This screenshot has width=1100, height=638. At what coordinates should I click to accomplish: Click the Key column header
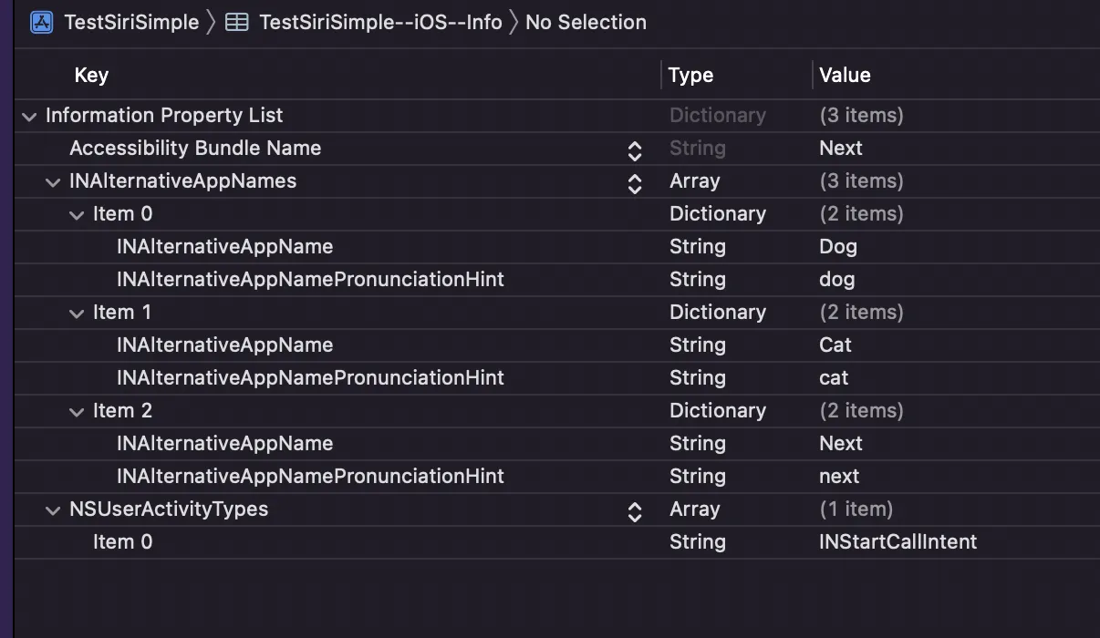tap(91, 75)
